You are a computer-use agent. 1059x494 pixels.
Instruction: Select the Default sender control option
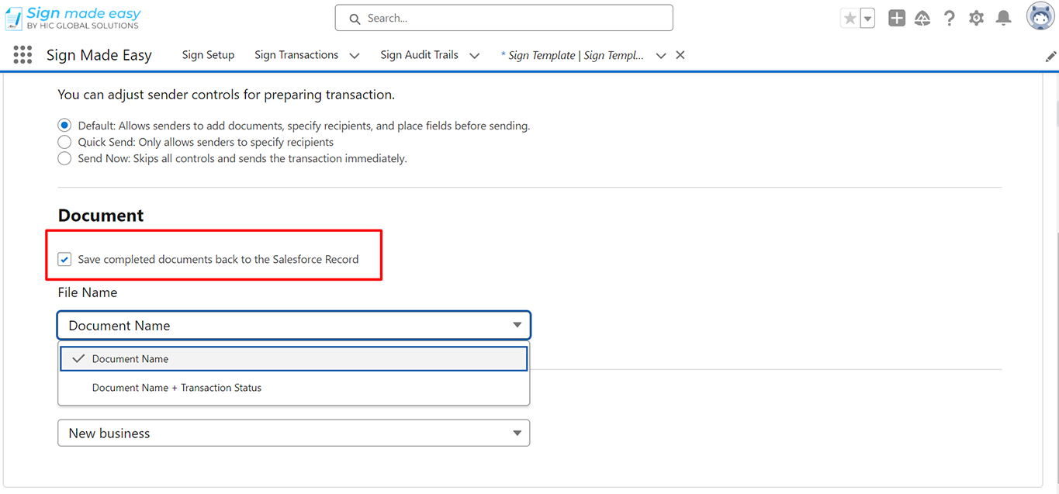click(64, 126)
